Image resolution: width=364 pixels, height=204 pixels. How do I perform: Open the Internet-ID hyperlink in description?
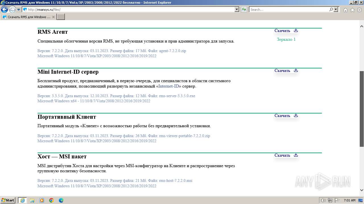169,86
